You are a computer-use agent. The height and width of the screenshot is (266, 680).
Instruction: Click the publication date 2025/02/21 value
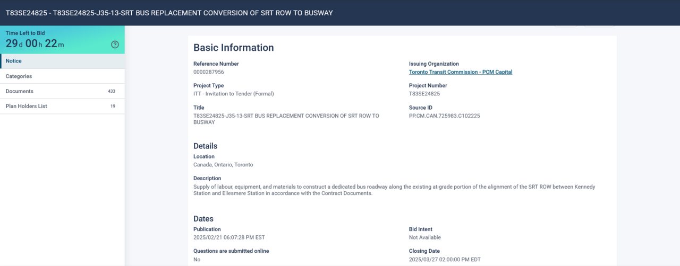[229, 237]
